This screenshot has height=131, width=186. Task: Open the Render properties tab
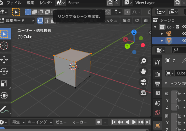pos(157,74)
